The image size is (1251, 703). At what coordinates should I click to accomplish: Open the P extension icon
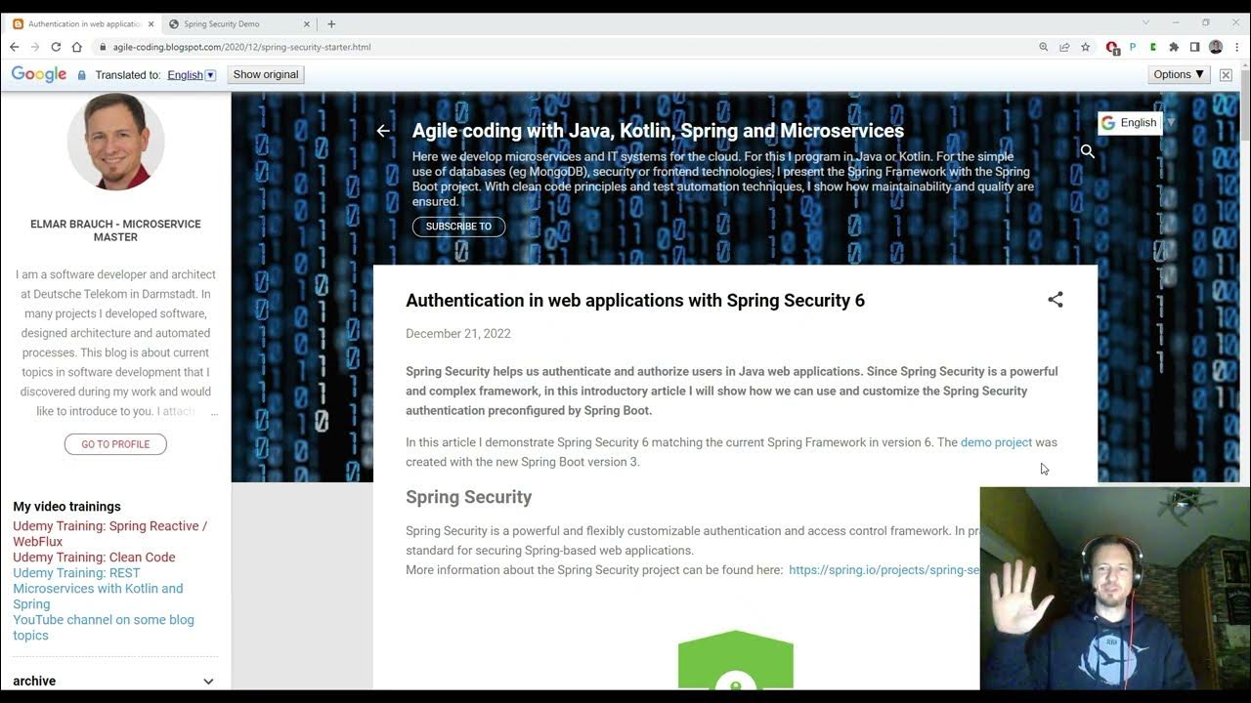tap(1133, 47)
